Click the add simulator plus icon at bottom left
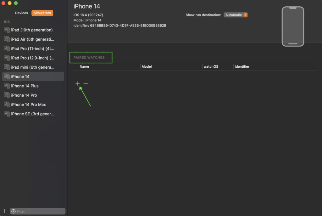Image resolution: width=322 pixels, height=216 pixels. [x=4, y=211]
